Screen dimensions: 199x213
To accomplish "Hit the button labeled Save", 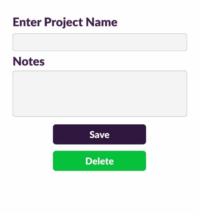I will pyautogui.click(x=99, y=135).
